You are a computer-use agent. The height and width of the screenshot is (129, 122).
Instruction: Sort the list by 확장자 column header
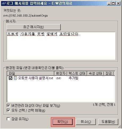(x=60, y=73)
